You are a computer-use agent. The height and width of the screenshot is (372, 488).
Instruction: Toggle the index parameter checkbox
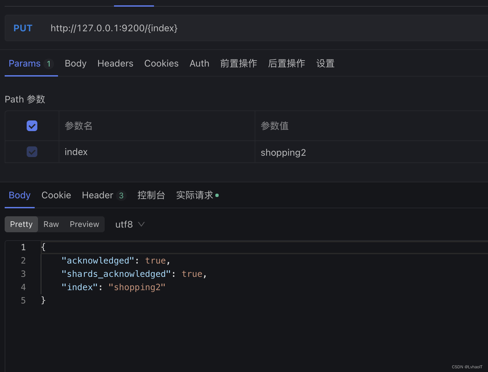(32, 152)
